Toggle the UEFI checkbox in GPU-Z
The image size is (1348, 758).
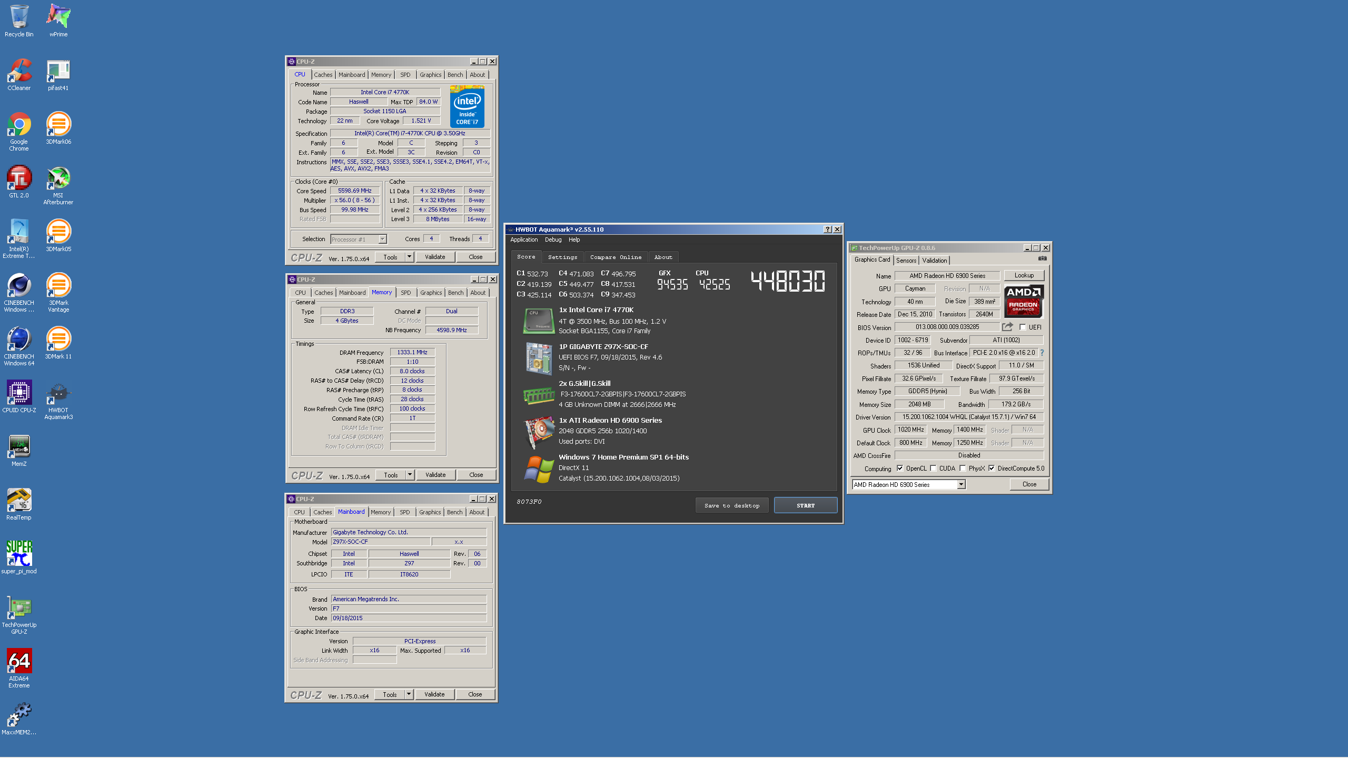1023,327
